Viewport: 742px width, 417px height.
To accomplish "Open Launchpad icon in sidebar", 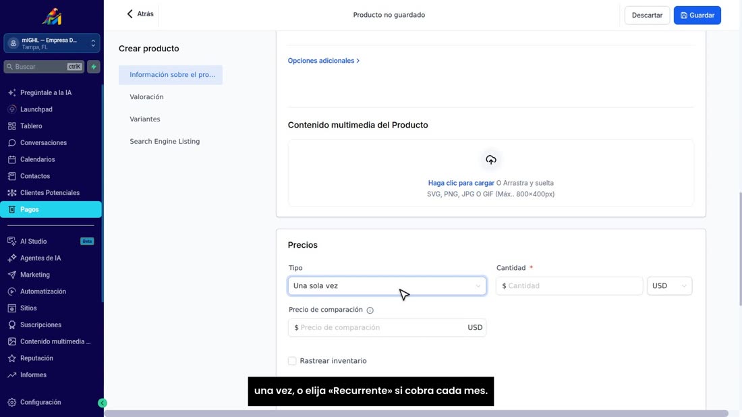I will click(x=12, y=109).
